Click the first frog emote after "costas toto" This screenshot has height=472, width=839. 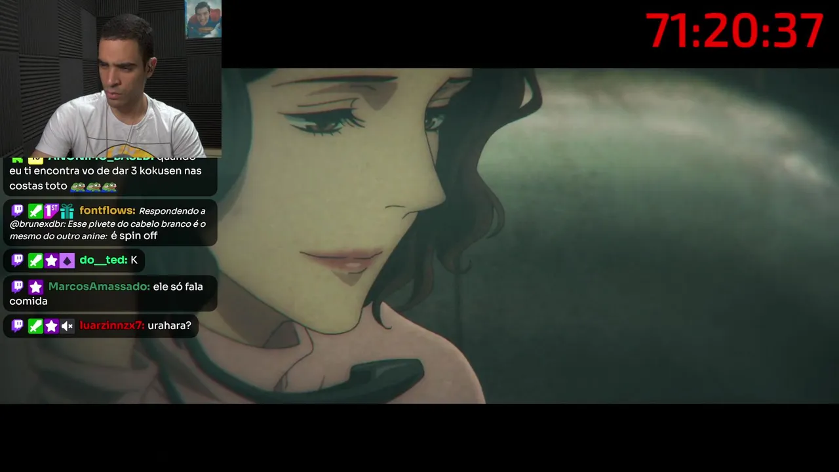(x=78, y=186)
